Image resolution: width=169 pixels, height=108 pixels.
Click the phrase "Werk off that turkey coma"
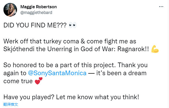coord(38,41)
